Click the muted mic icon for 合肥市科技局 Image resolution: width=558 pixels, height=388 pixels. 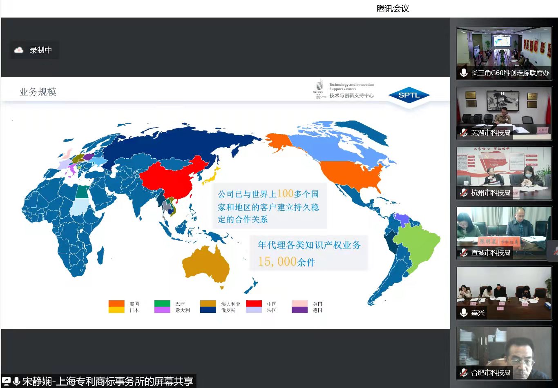(x=464, y=372)
